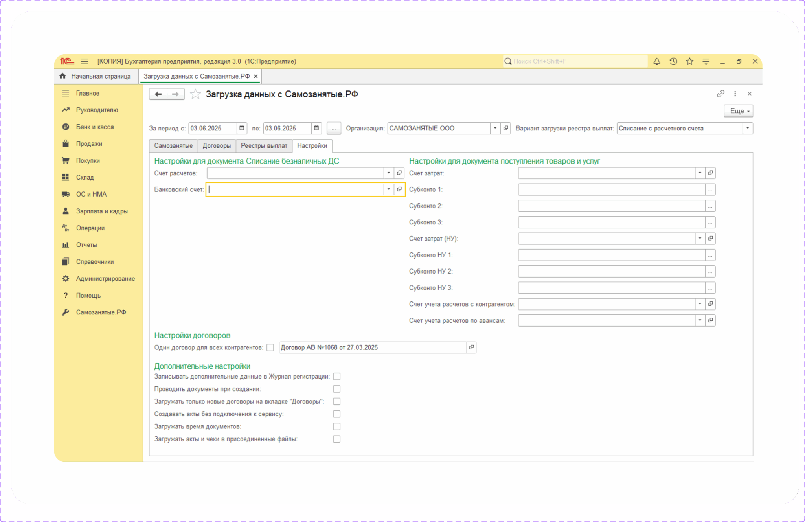Click the Еще button
805x522 pixels.
(739, 111)
